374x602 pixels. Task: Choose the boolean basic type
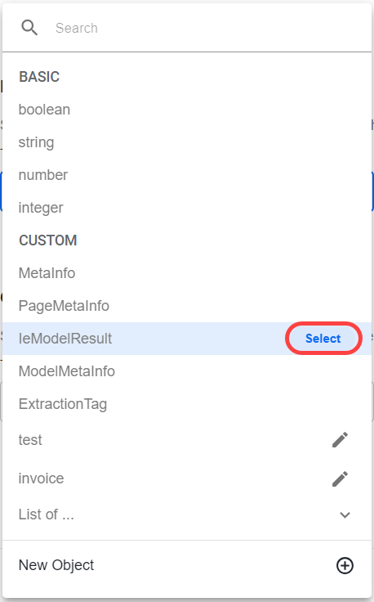[187, 110]
